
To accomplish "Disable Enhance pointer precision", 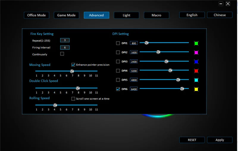I will point(73,65).
